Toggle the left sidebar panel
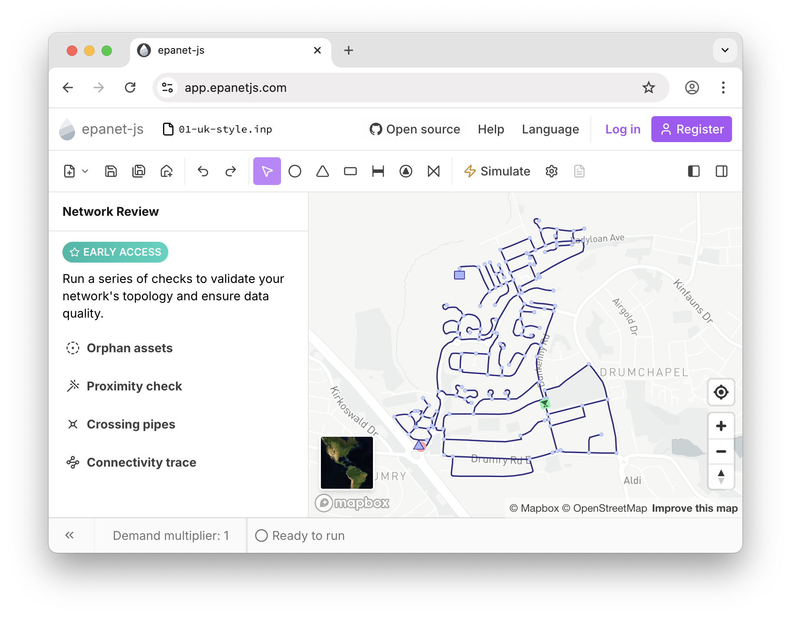 pos(694,171)
